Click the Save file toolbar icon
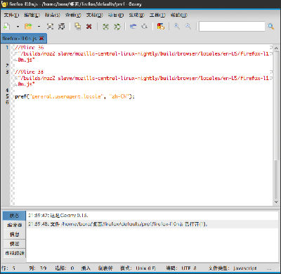 pos(50,26)
